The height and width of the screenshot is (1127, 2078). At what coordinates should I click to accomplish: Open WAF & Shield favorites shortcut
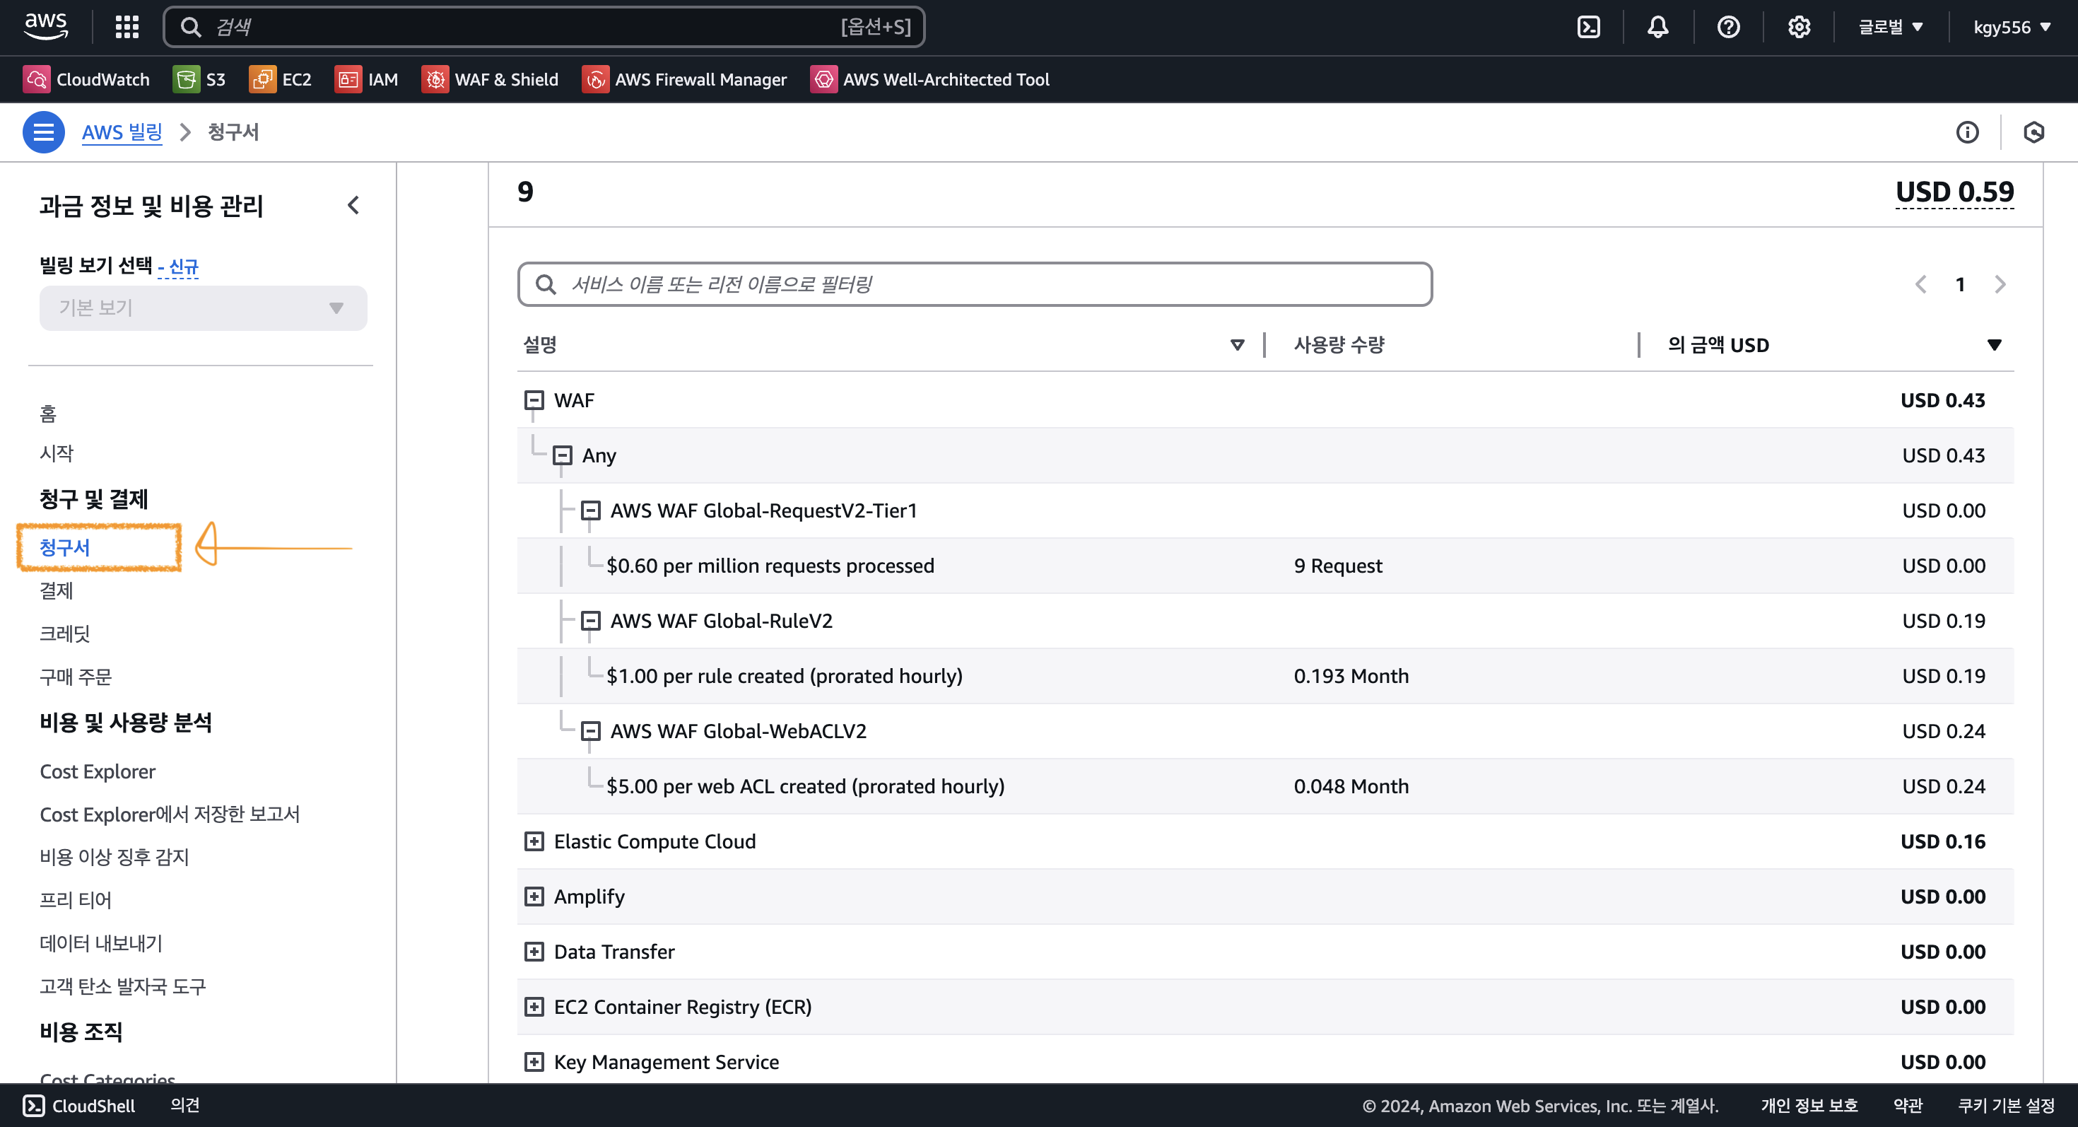pyautogui.click(x=490, y=79)
